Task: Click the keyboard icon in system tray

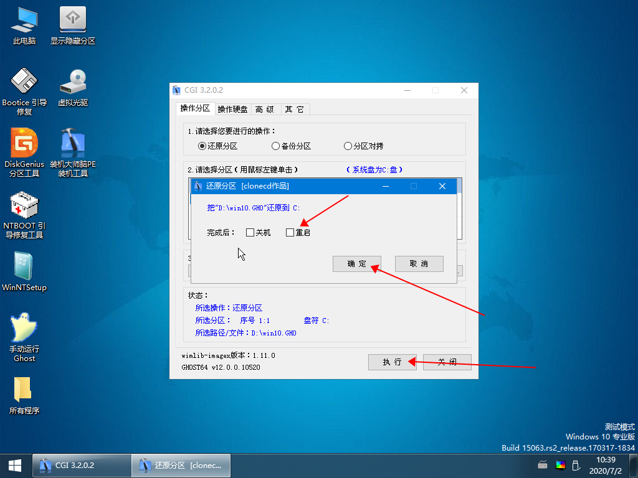Action: point(542,465)
